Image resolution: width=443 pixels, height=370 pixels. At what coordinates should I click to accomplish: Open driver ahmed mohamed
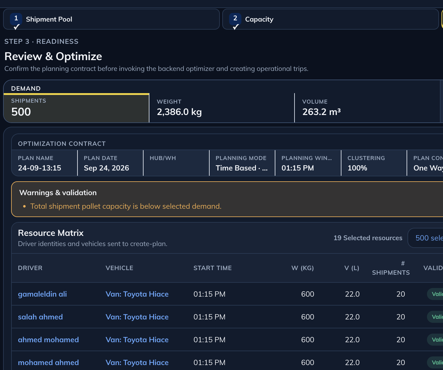click(x=48, y=340)
